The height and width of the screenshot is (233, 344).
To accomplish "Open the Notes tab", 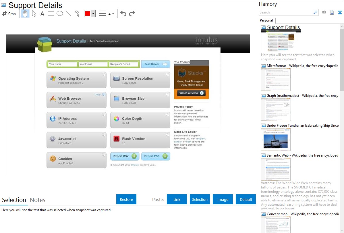I will click(38, 200).
